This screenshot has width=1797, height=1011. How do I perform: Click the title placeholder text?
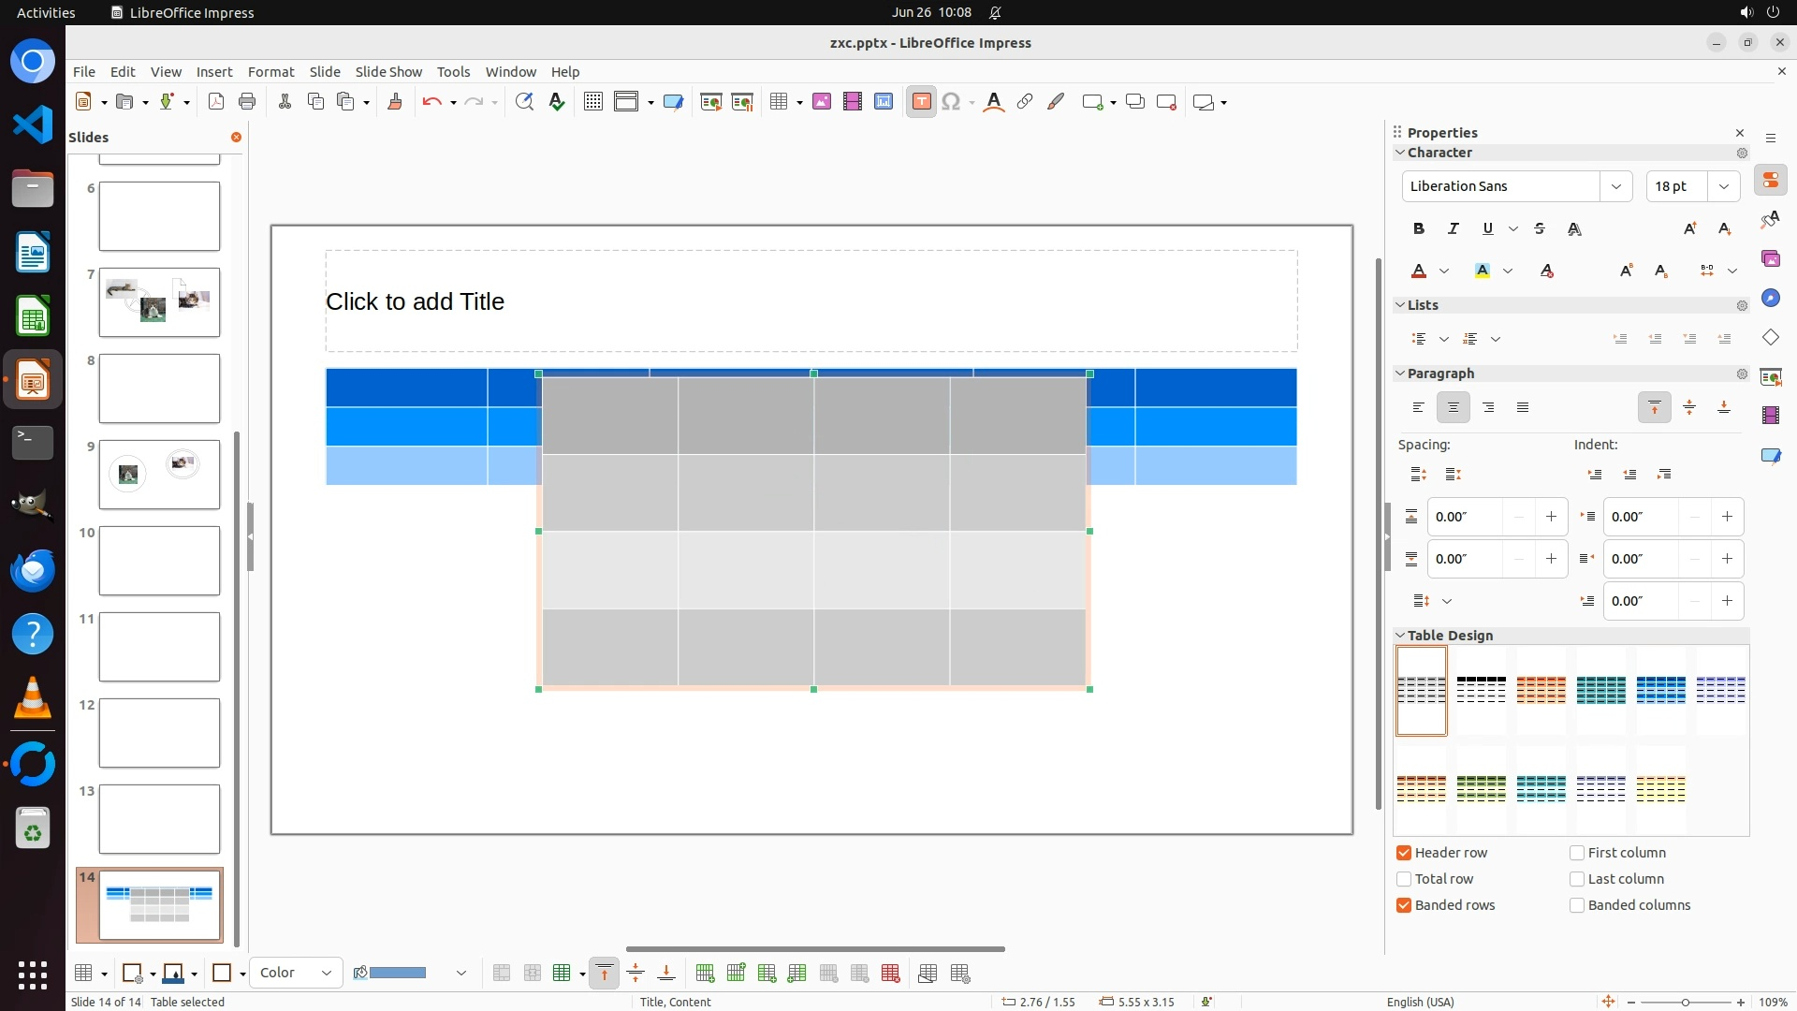pos(415,301)
